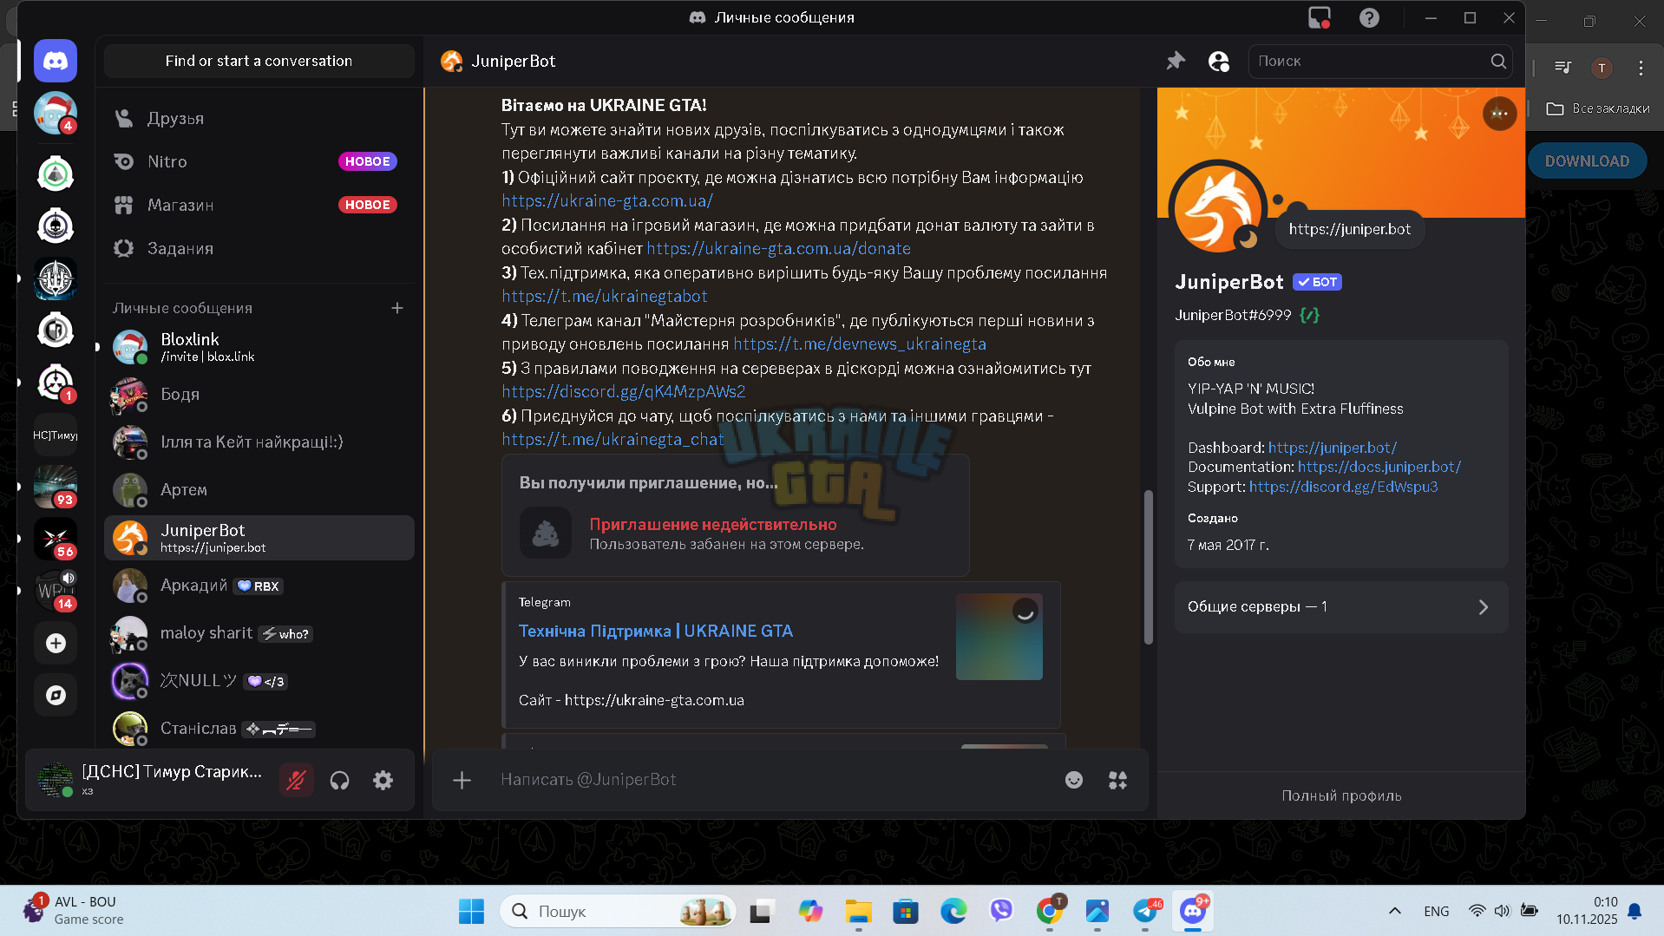Open the ukraine-gta.com.ua/donate link
This screenshot has width=1664, height=936.
tap(778, 249)
